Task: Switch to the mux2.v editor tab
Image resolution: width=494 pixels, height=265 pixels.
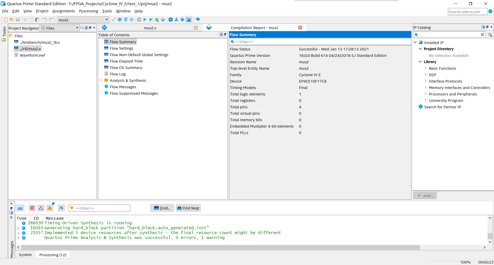Action: [x=150, y=28]
